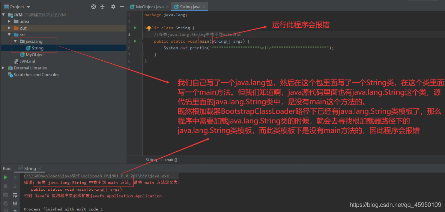
Task: Click the yellow intention lightbulb
Action: tap(148, 28)
